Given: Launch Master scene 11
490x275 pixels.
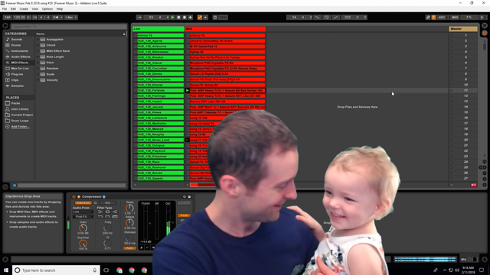Looking at the screenshot, I should [x=451, y=90].
